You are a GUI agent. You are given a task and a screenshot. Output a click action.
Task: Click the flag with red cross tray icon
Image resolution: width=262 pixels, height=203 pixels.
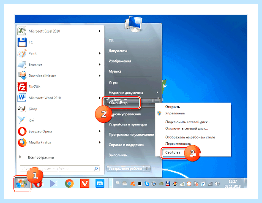click(x=196, y=184)
